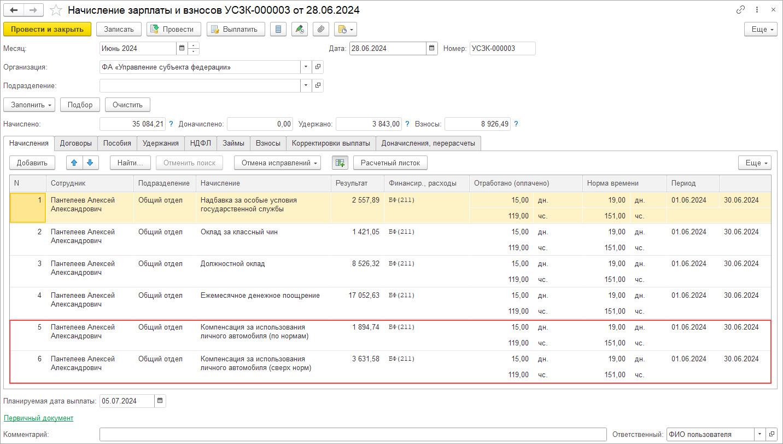Image resolution: width=783 pixels, height=444 pixels.
Task: Expand the Организация dropdown list
Action: [306, 67]
